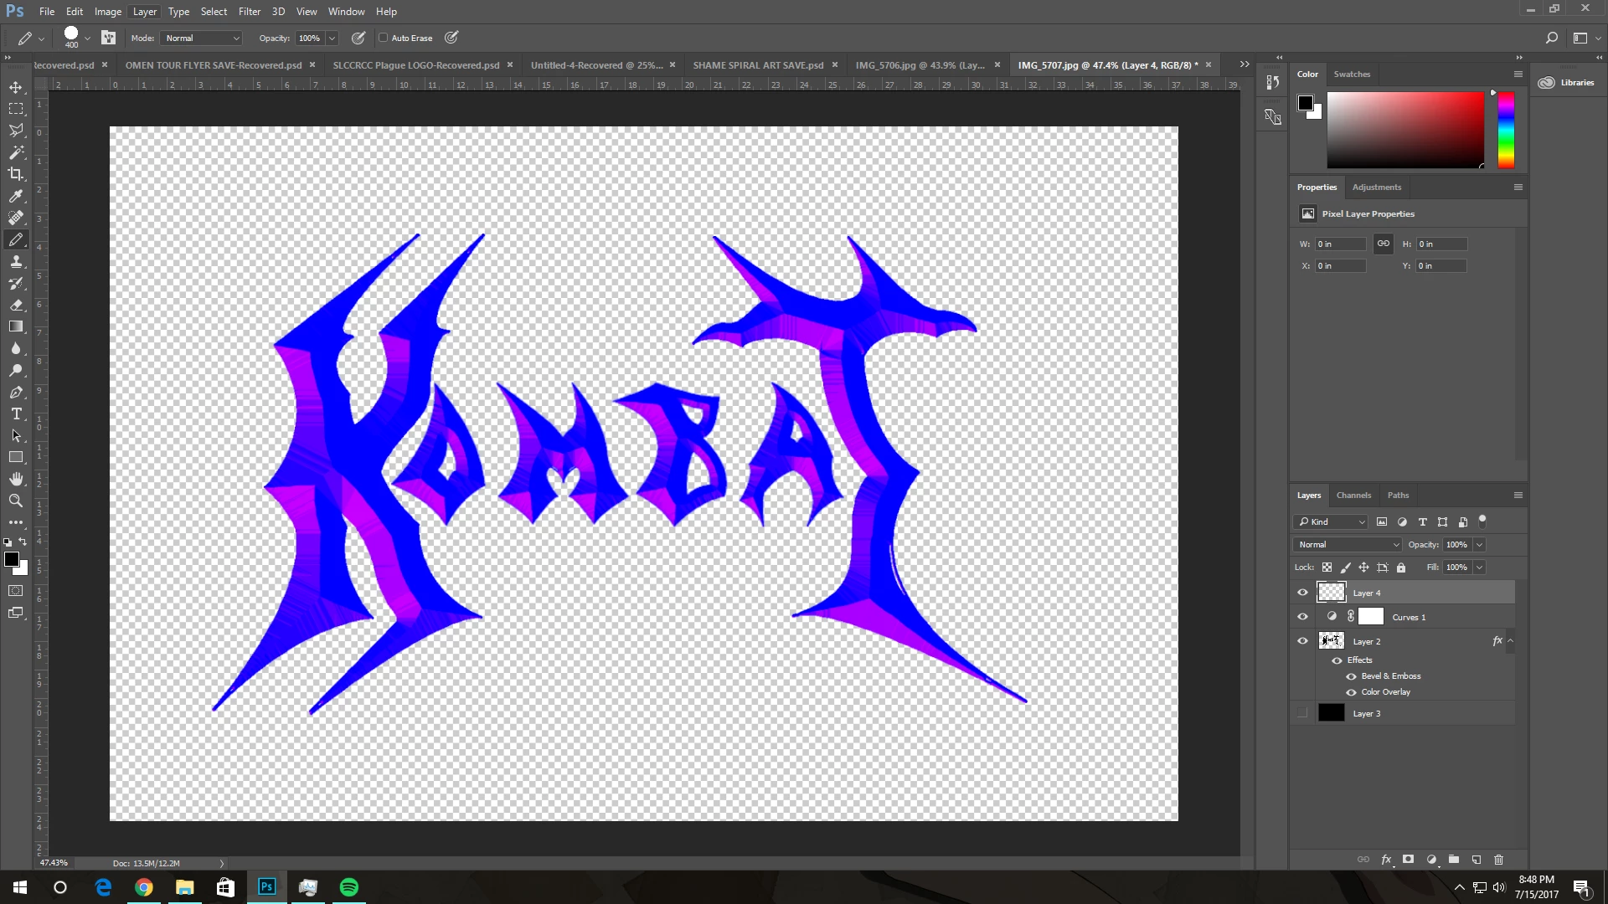Select the Magic Wand tool
This screenshot has height=904, width=1608.
tap(16, 152)
